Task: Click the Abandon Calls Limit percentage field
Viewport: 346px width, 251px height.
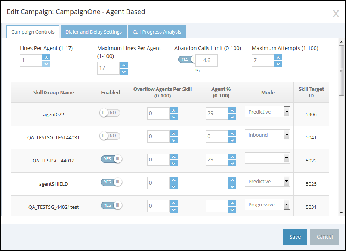Action: click(207, 60)
